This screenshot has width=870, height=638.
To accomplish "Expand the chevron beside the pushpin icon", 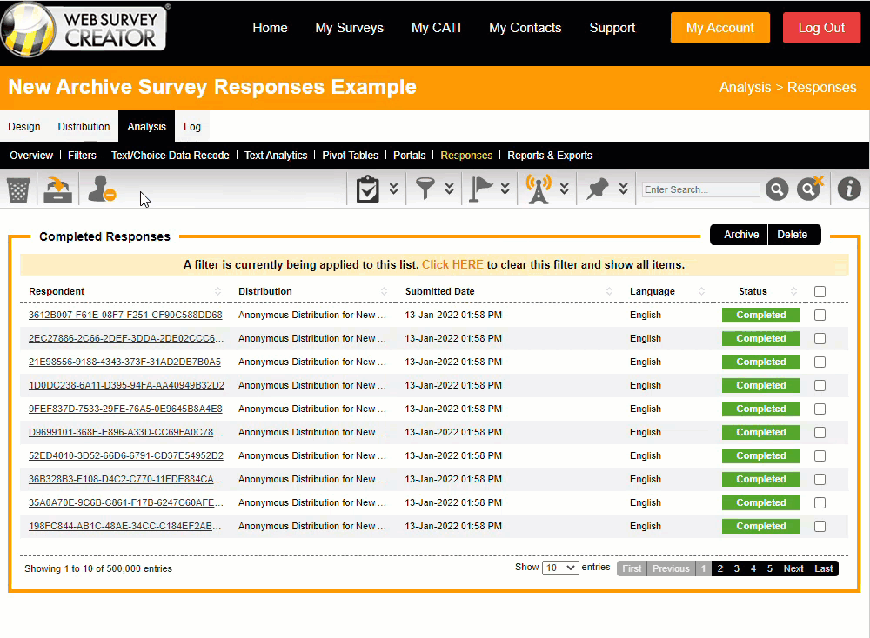I will tap(623, 189).
